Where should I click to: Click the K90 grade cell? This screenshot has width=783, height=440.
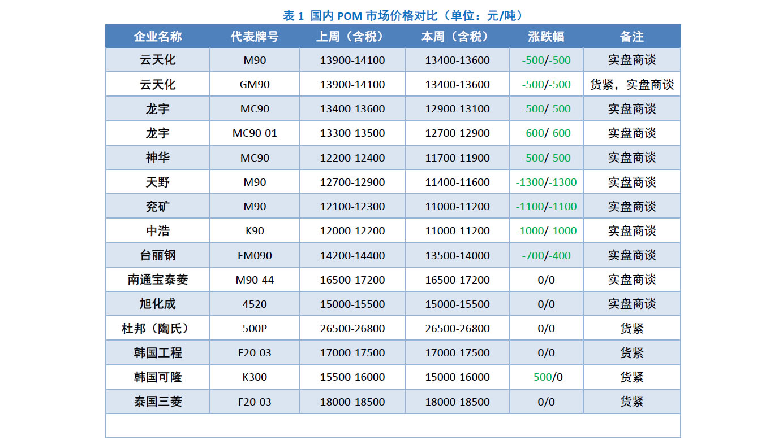(x=255, y=231)
